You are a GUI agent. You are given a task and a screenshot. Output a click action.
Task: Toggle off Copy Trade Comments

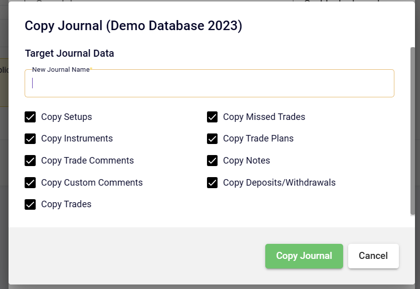[30, 161]
